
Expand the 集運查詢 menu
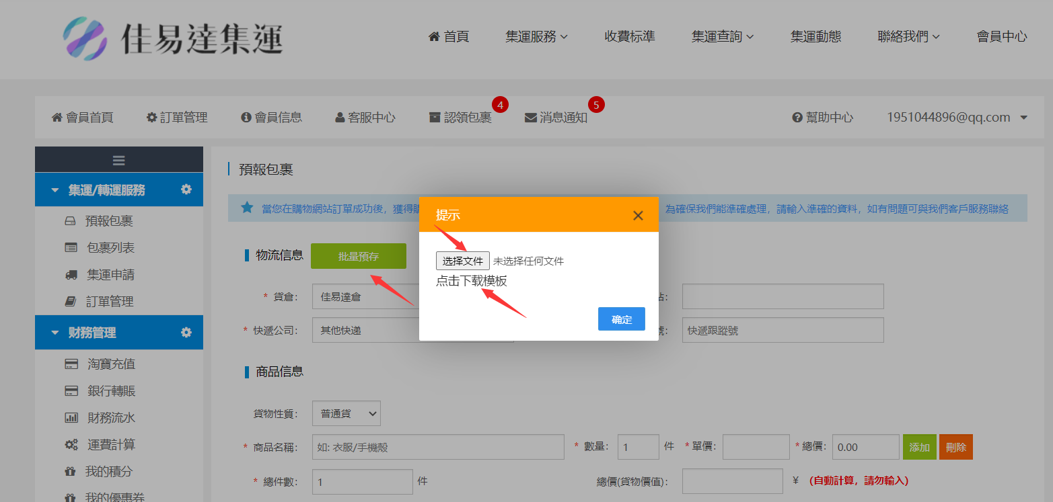click(723, 37)
